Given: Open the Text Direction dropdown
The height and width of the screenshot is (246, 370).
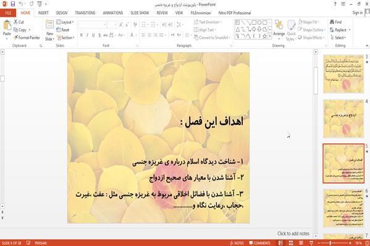Looking at the screenshot, I should point(208,22).
